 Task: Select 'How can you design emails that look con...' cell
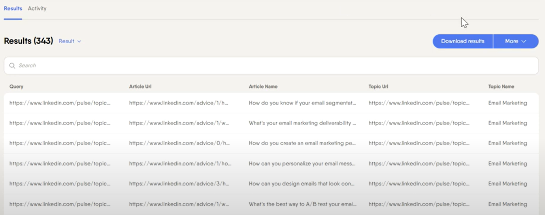(x=302, y=183)
